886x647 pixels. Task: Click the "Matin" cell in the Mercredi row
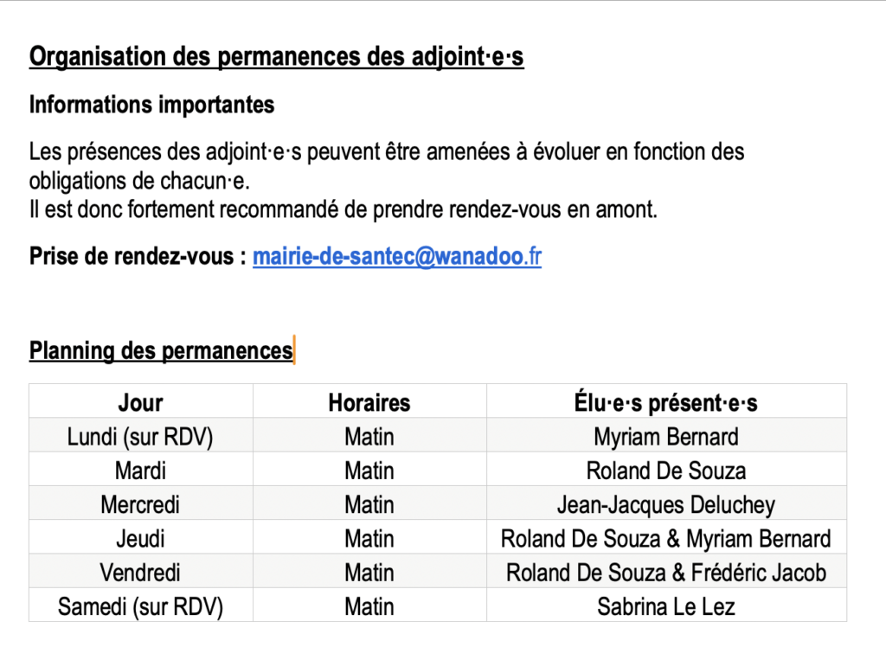click(x=369, y=504)
